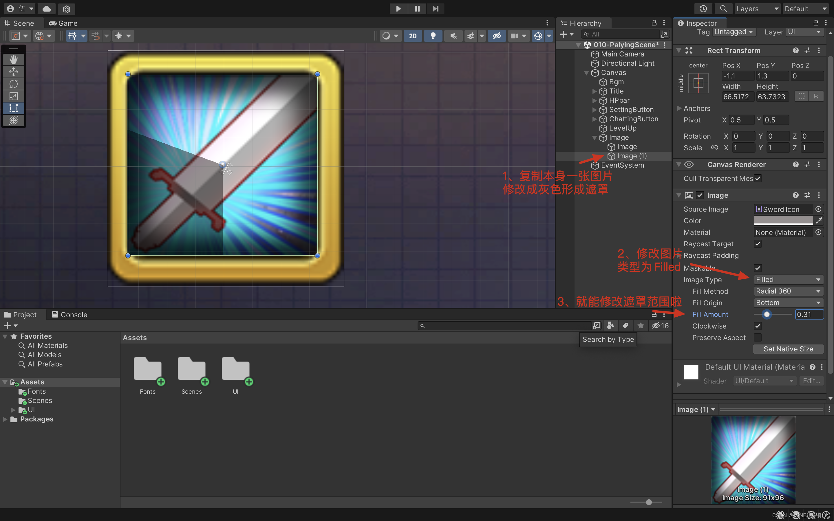Select the Scale tool
The height and width of the screenshot is (521, 834).
[x=13, y=96]
